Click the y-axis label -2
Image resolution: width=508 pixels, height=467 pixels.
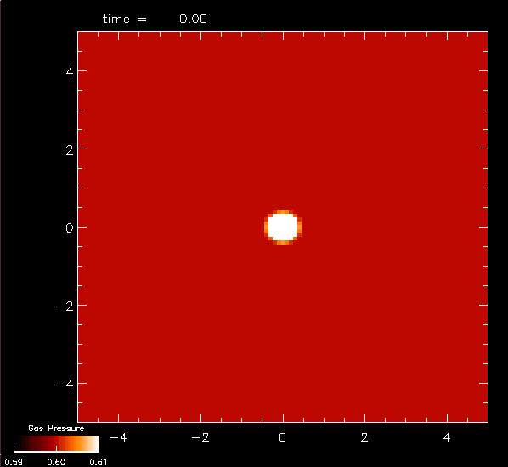pos(65,307)
